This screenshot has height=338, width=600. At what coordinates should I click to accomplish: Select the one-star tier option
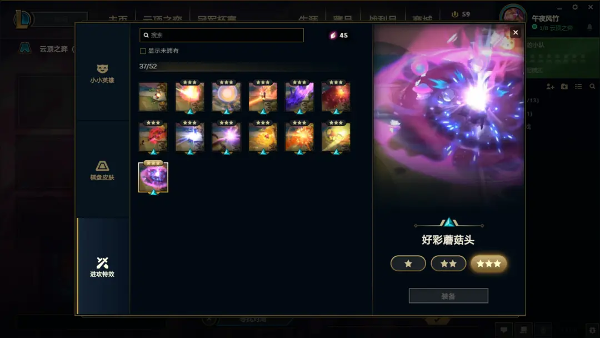408,264
